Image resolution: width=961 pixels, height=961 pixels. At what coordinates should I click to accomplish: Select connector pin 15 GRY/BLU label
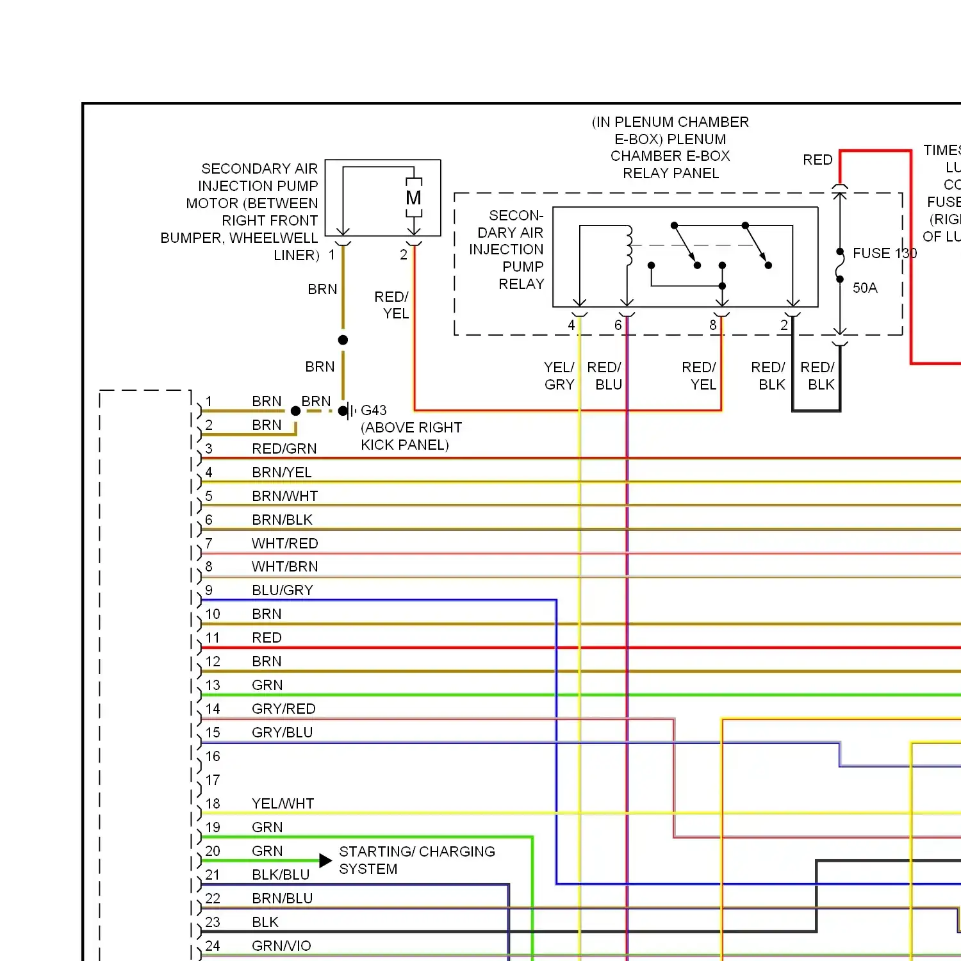click(x=282, y=732)
